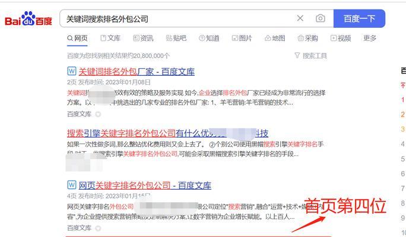This screenshot has height=237, width=406.
Task: Switch to the 文库 tab
Action: point(110,39)
